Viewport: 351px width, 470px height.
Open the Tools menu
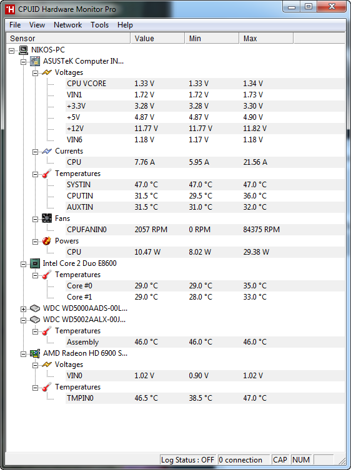coord(99,25)
